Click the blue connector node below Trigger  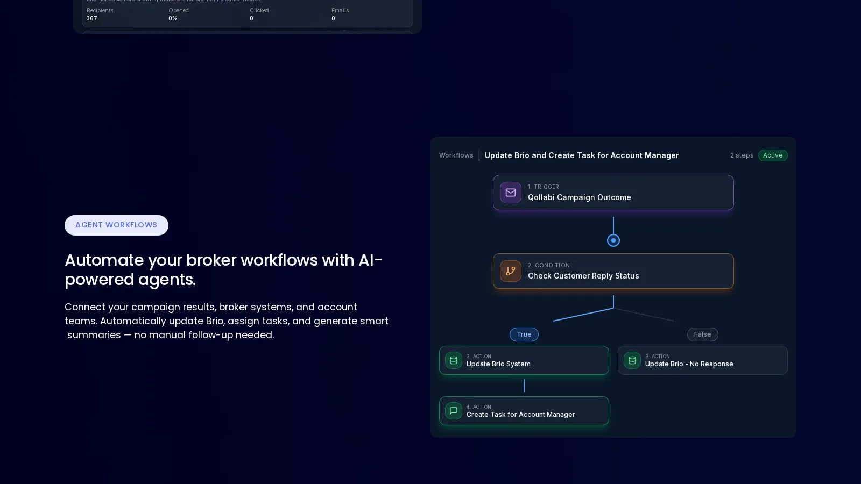point(613,240)
